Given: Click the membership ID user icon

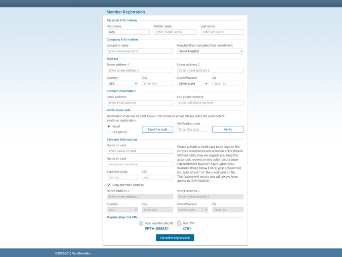Looking at the screenshot, I should (x=141, y=223).
